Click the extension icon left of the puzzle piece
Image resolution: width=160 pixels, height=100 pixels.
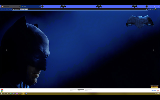coord(150,9)
